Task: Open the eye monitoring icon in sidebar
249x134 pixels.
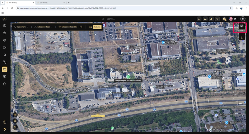Action: tap(5, 33)
